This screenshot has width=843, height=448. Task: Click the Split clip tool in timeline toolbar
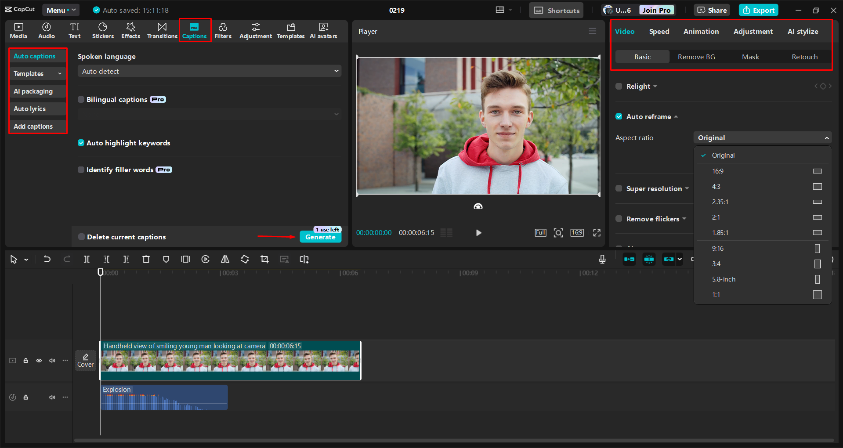pyautogui.click(x=87, y=260)
